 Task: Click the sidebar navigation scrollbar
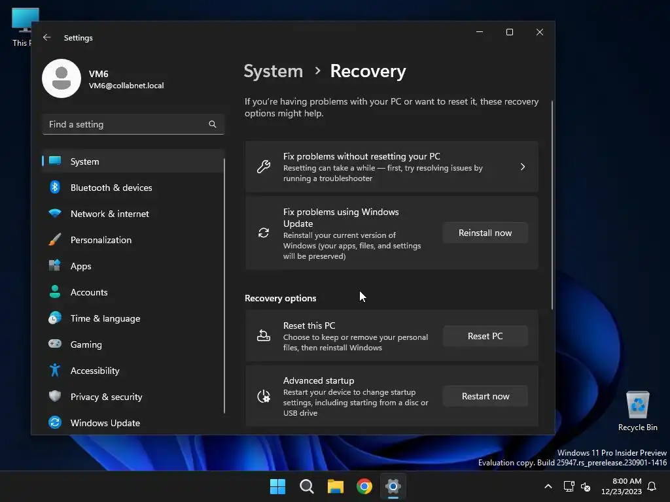coord(224,286)
